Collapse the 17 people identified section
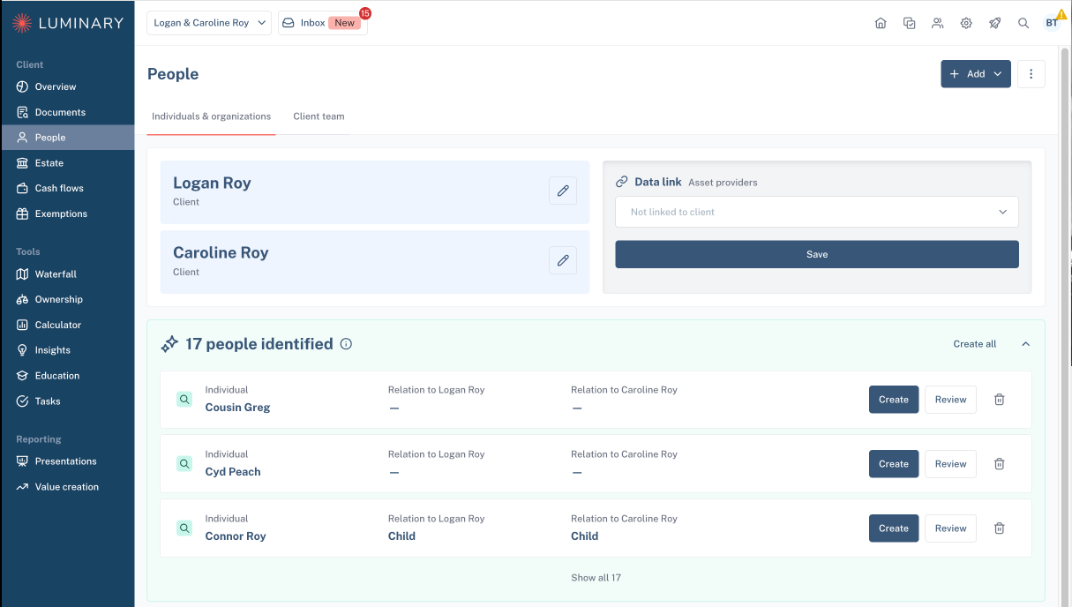 [1025, 344]
